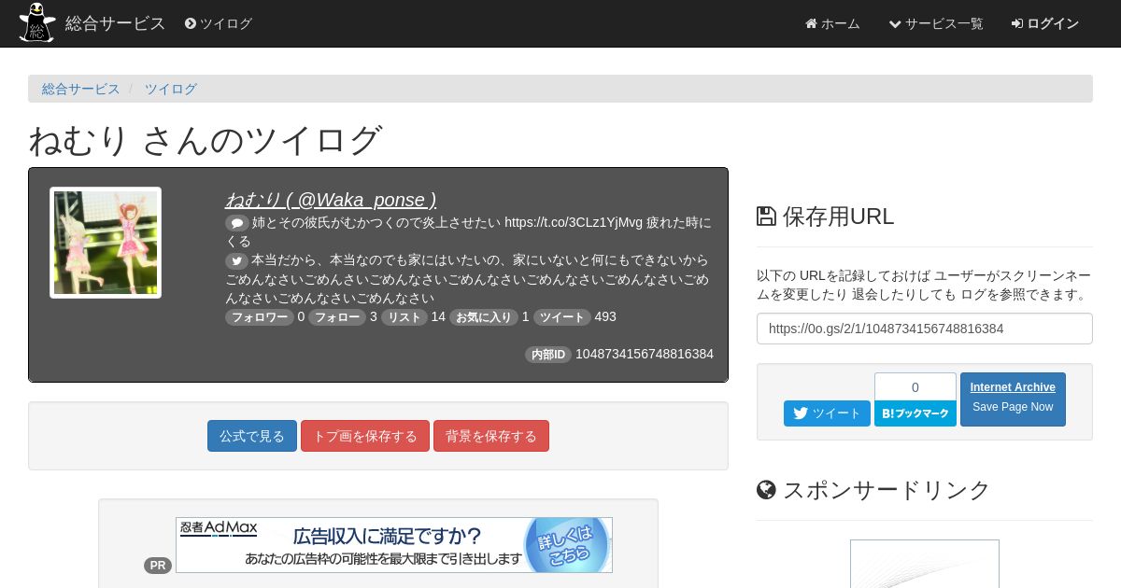Open ねむり (@Waka_ponse) profile link
The image size is (1121, 588).
point(331,200)
